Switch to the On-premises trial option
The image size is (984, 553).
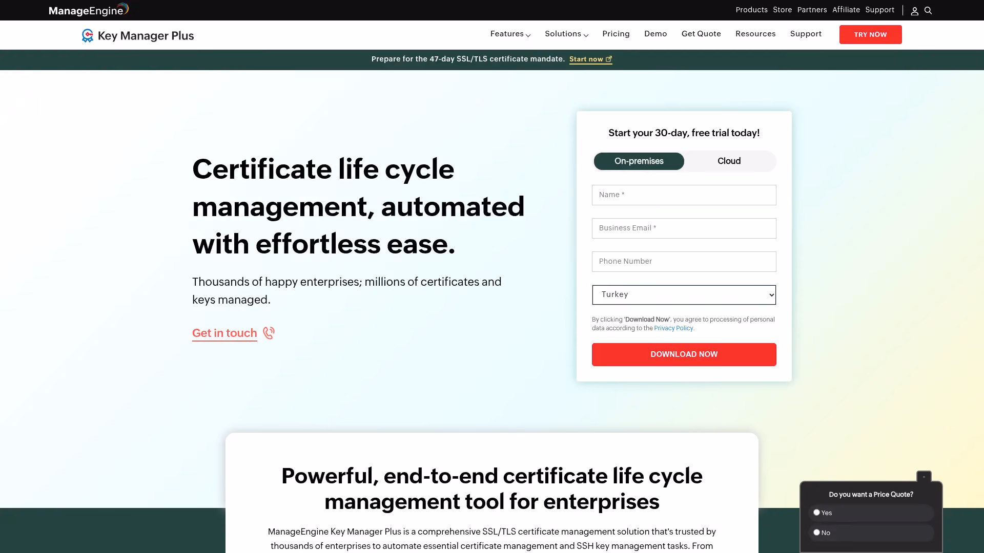click(639, 161)
